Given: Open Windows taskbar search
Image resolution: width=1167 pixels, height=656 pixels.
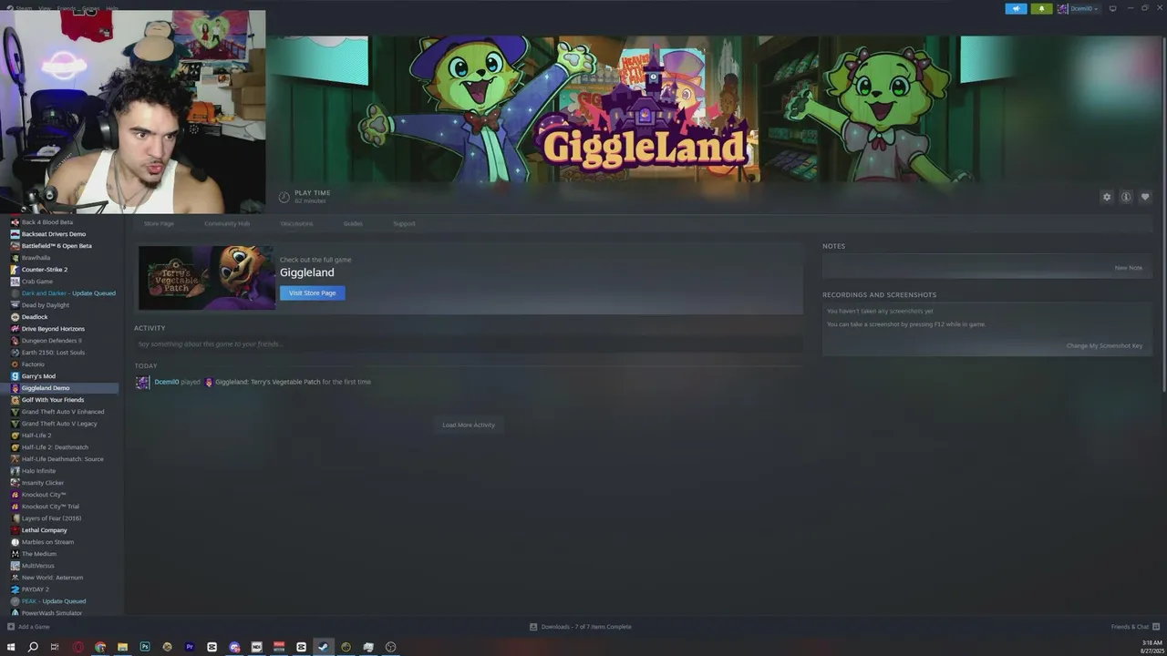Looking at the screenshot, I should tap(33, 647).
